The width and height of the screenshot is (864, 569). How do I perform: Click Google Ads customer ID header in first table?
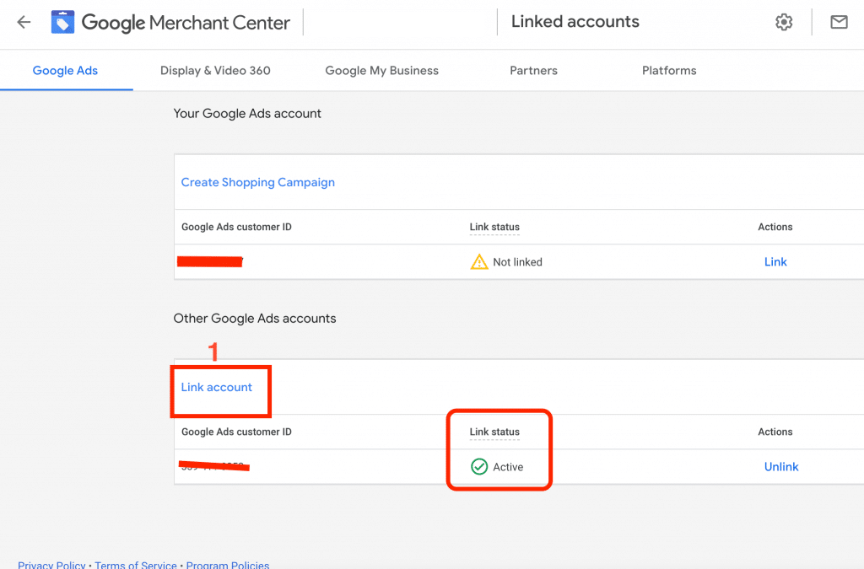click(x=236, y=227)
